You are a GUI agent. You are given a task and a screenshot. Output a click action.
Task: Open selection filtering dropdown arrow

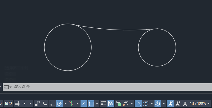point(152,104)
